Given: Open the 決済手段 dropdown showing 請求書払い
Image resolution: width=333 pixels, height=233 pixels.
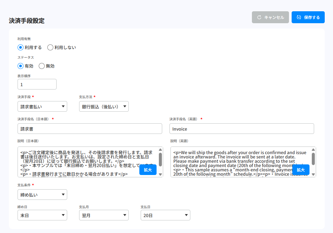Looking at the screenshot, I should 42,106.
